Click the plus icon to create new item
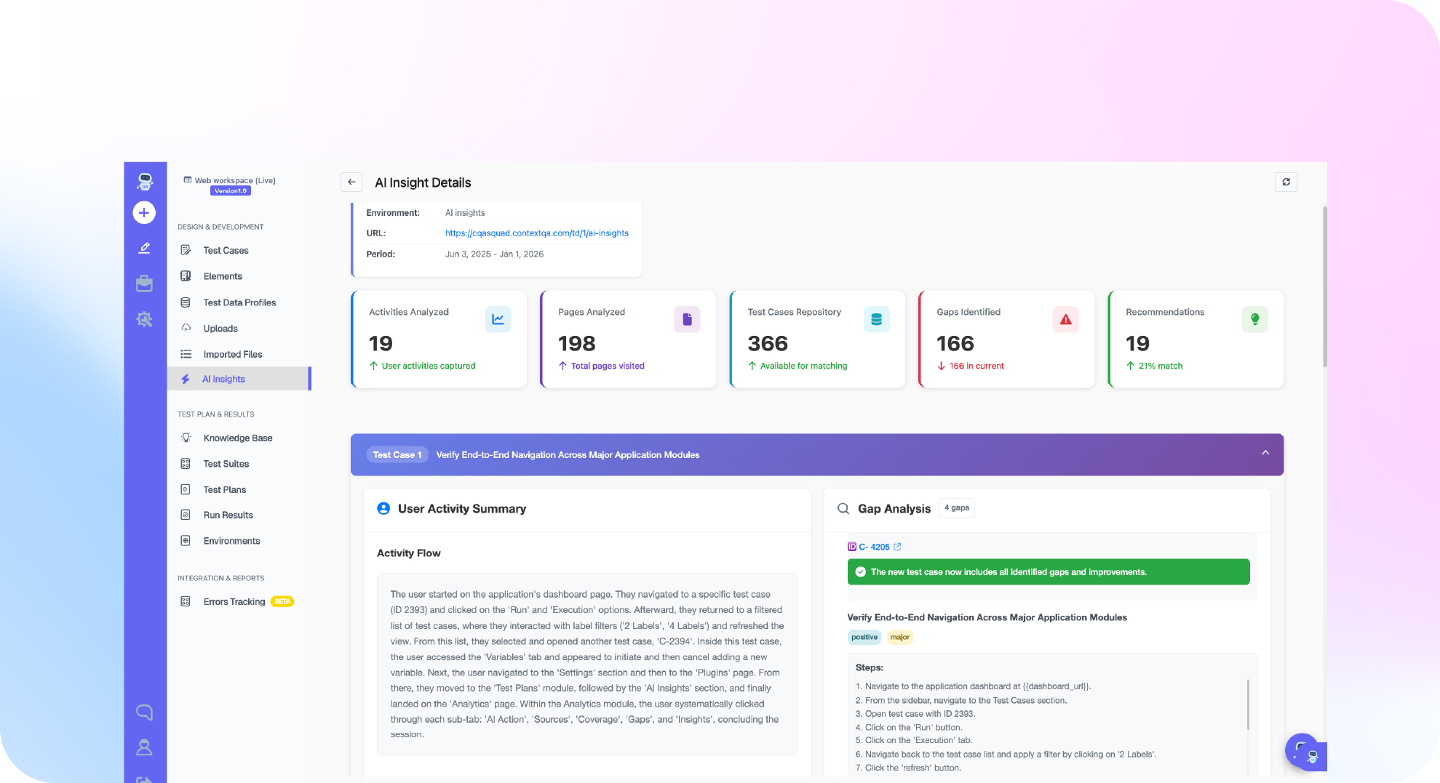 (144, 212)
